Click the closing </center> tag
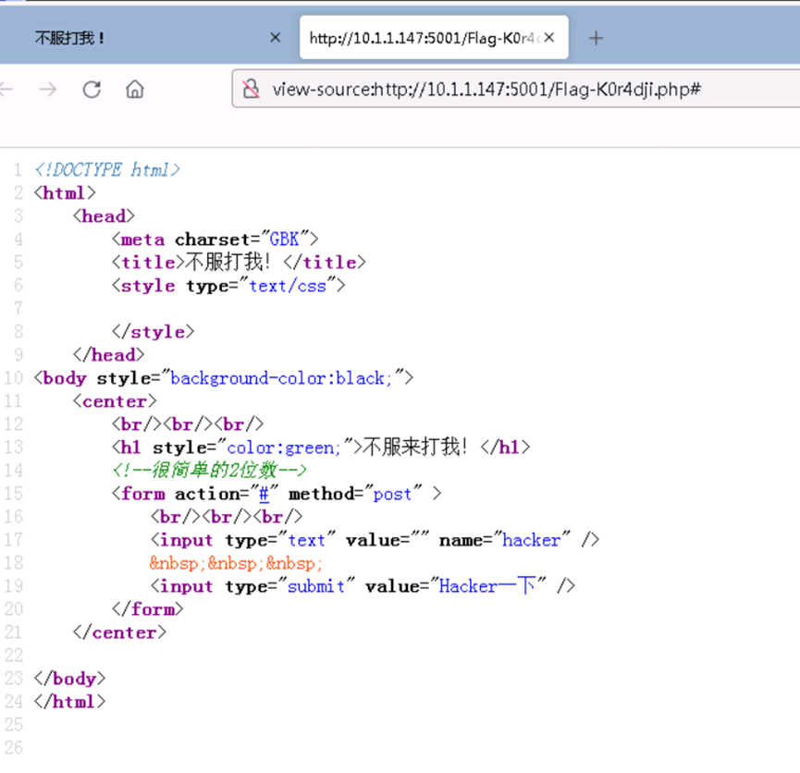The image size is (800, 773). click(119, 632)
